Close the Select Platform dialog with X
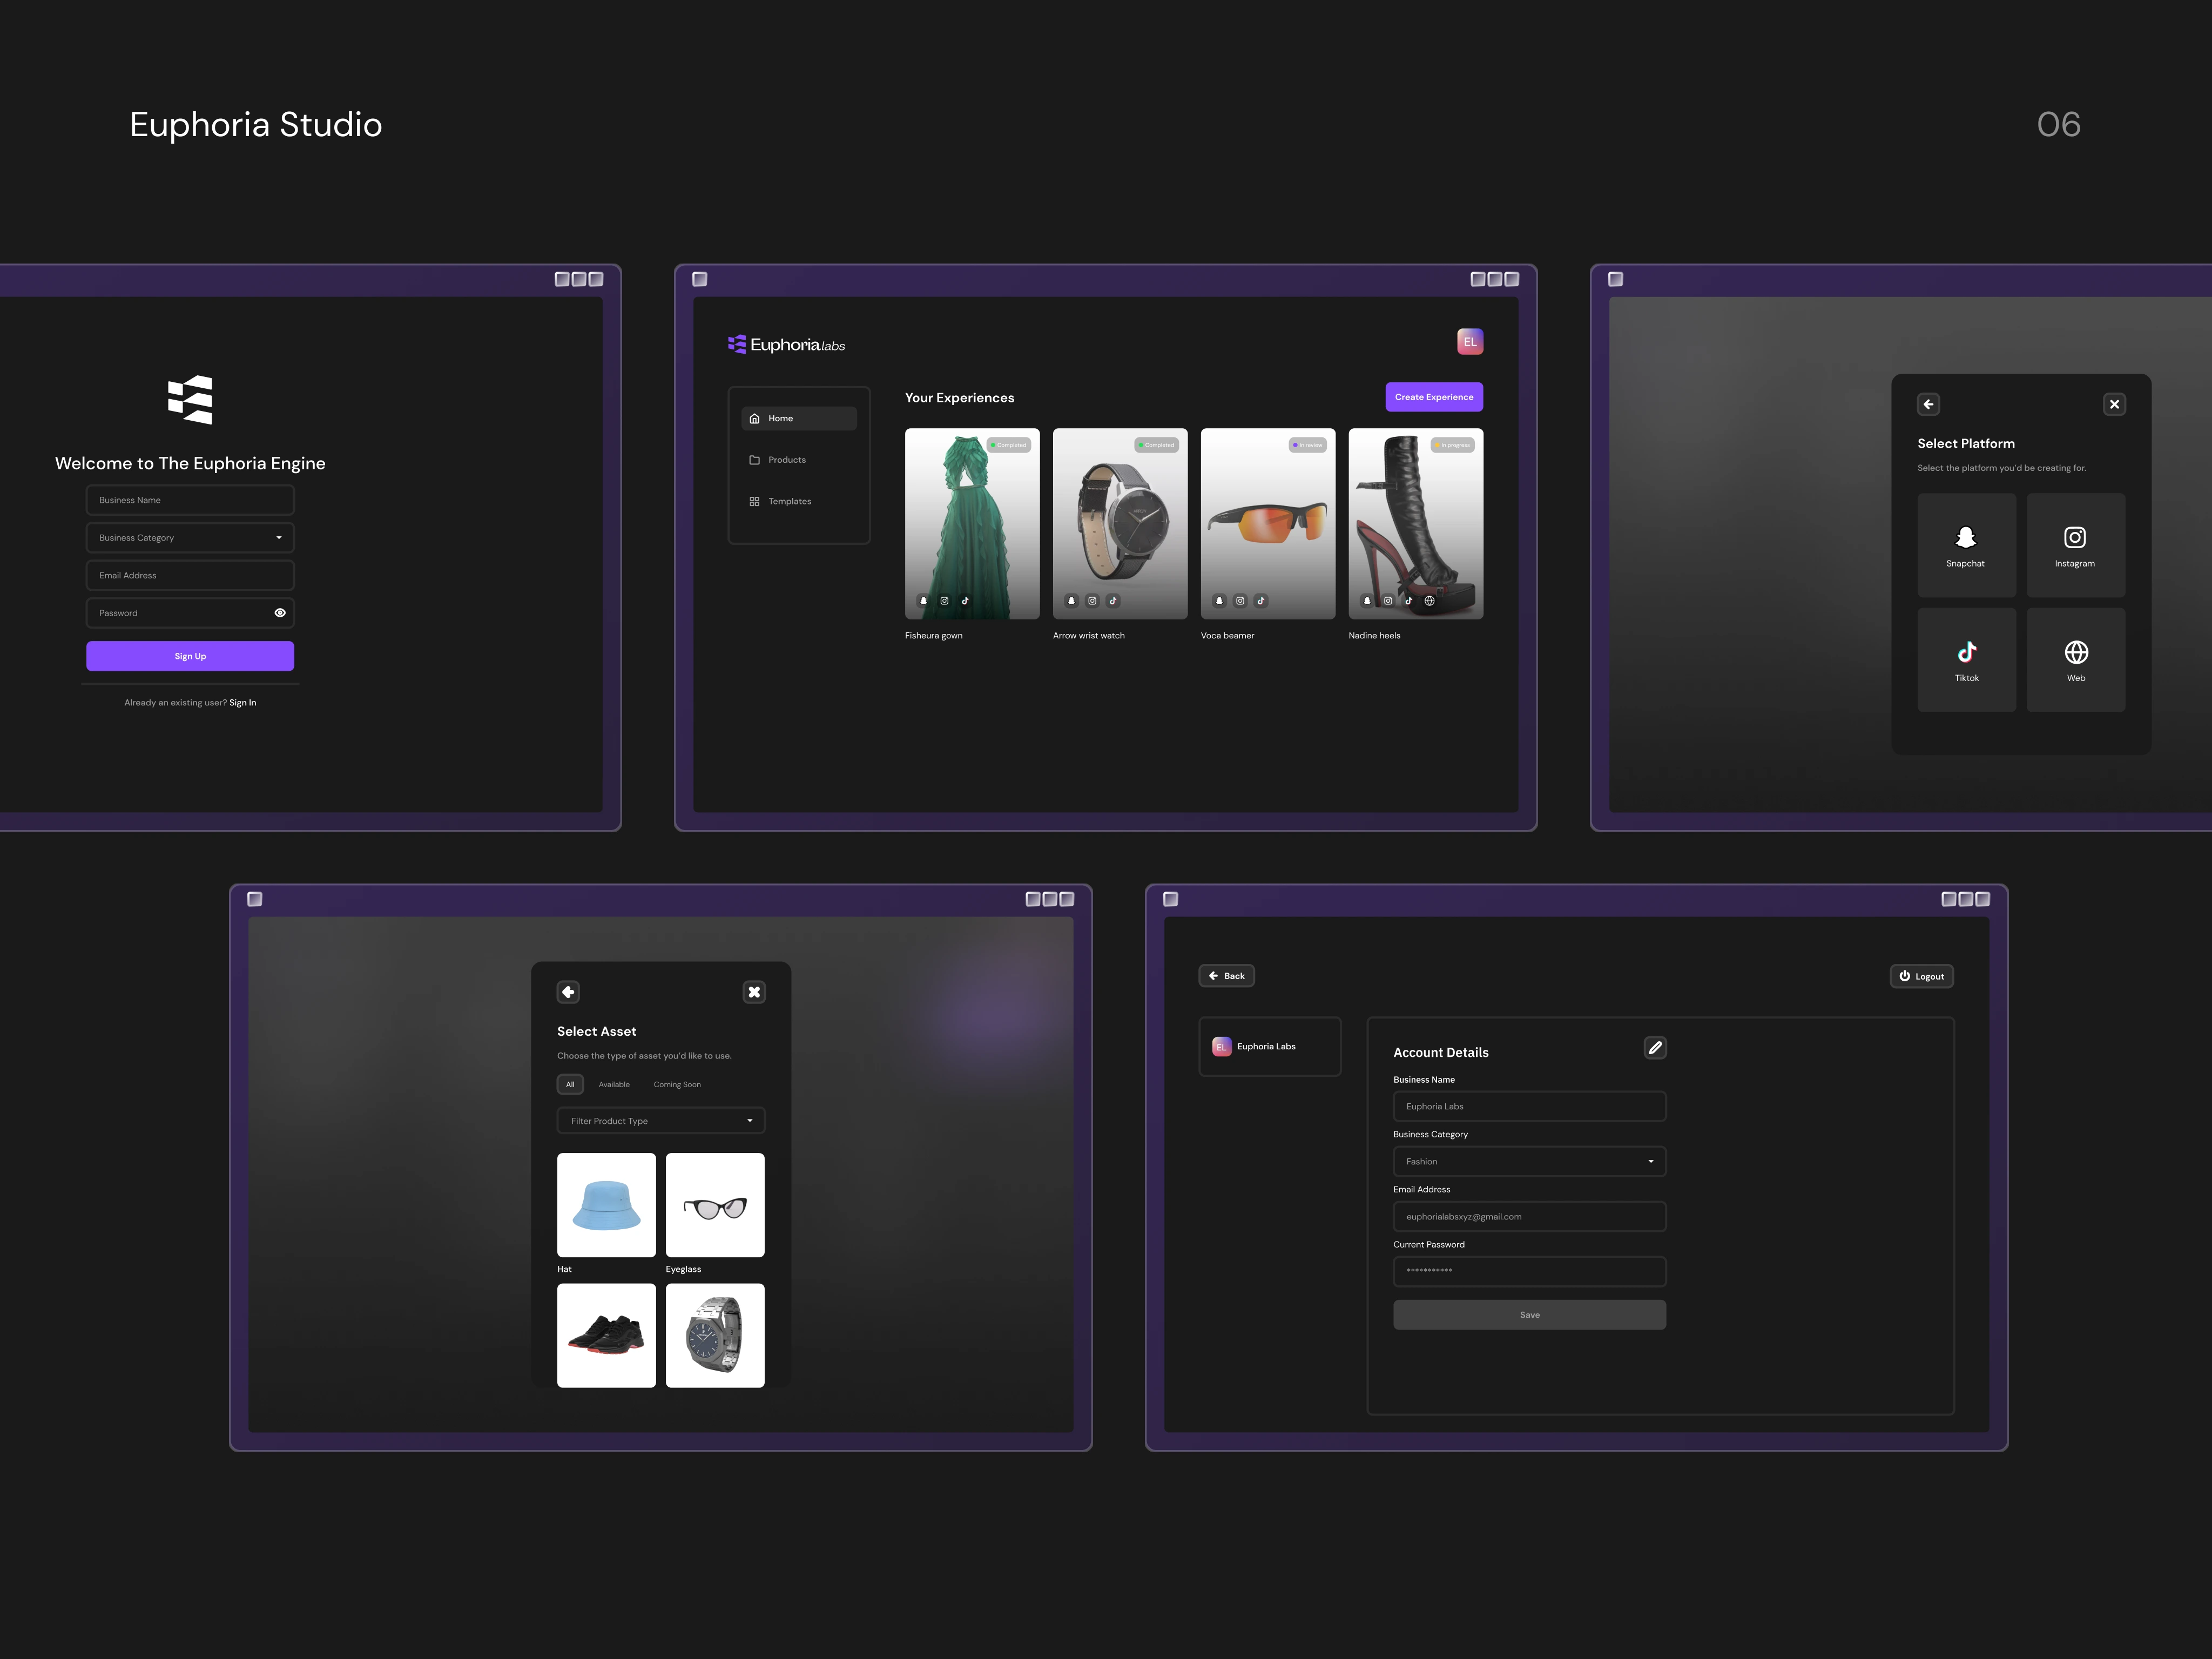The height and width of the screenshot is (1659, 2212). click(x=2114, y=404)
